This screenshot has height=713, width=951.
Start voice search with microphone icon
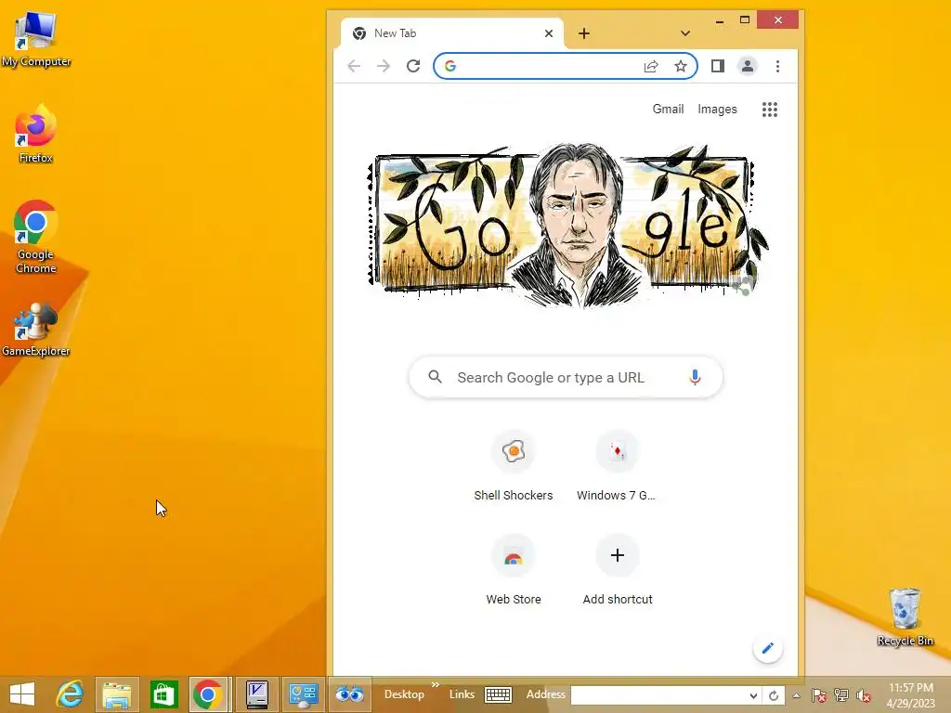[695, 377]
